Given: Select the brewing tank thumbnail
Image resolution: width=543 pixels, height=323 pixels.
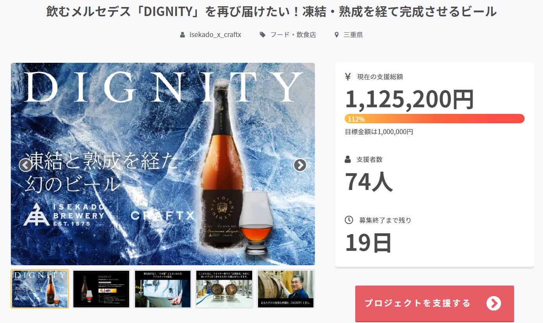Looking at the screenshot, I should 163,289.
